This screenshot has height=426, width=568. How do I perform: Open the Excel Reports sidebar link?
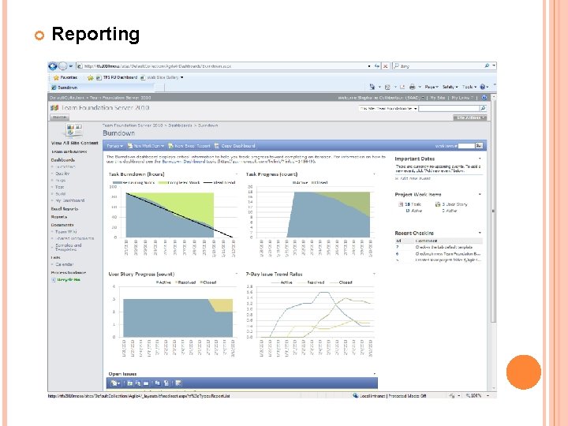pyautogui.click(x=65, y=209)
